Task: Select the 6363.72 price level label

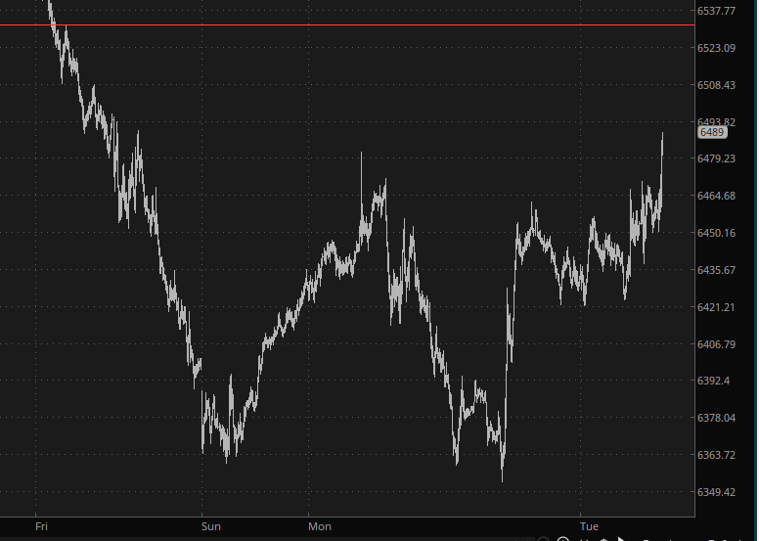Action: (716, 455)
